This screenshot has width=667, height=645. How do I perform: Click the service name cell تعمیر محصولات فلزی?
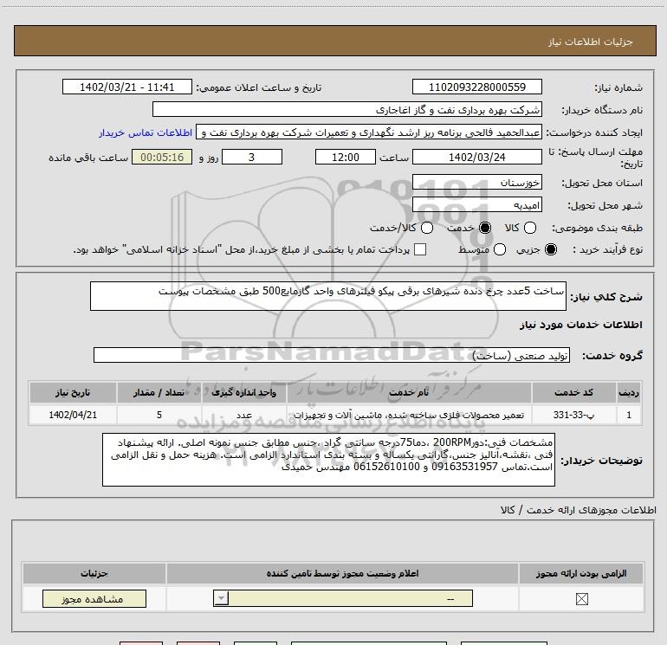pyautogui.click(x=409, y=415)
